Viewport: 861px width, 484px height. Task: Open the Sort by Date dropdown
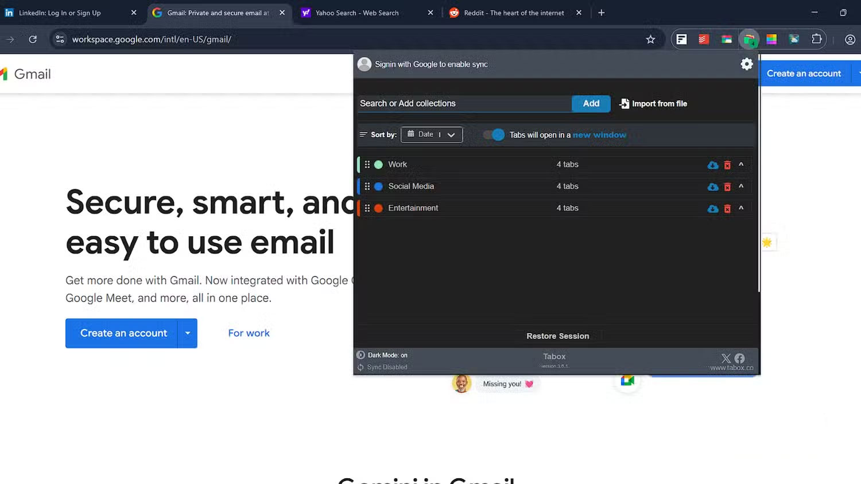[x=431, y=134]
